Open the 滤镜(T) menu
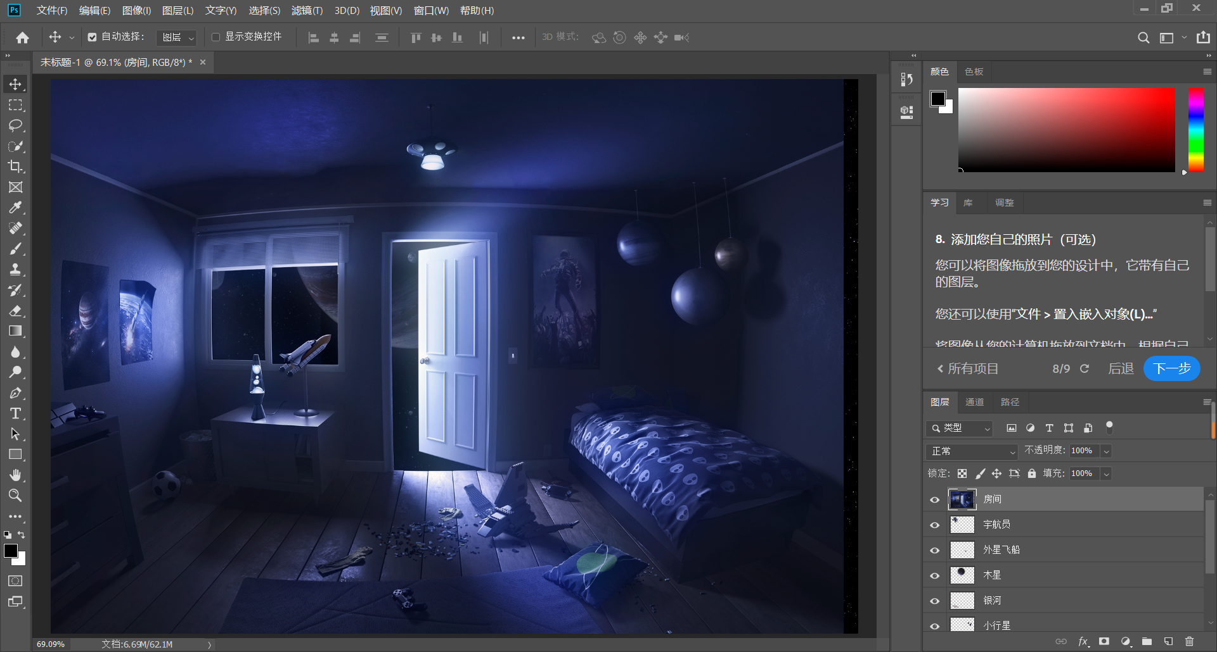 [307, 10]
